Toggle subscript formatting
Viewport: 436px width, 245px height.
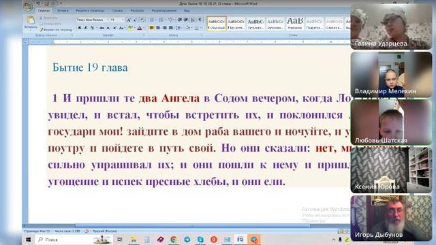pos(108,28)
